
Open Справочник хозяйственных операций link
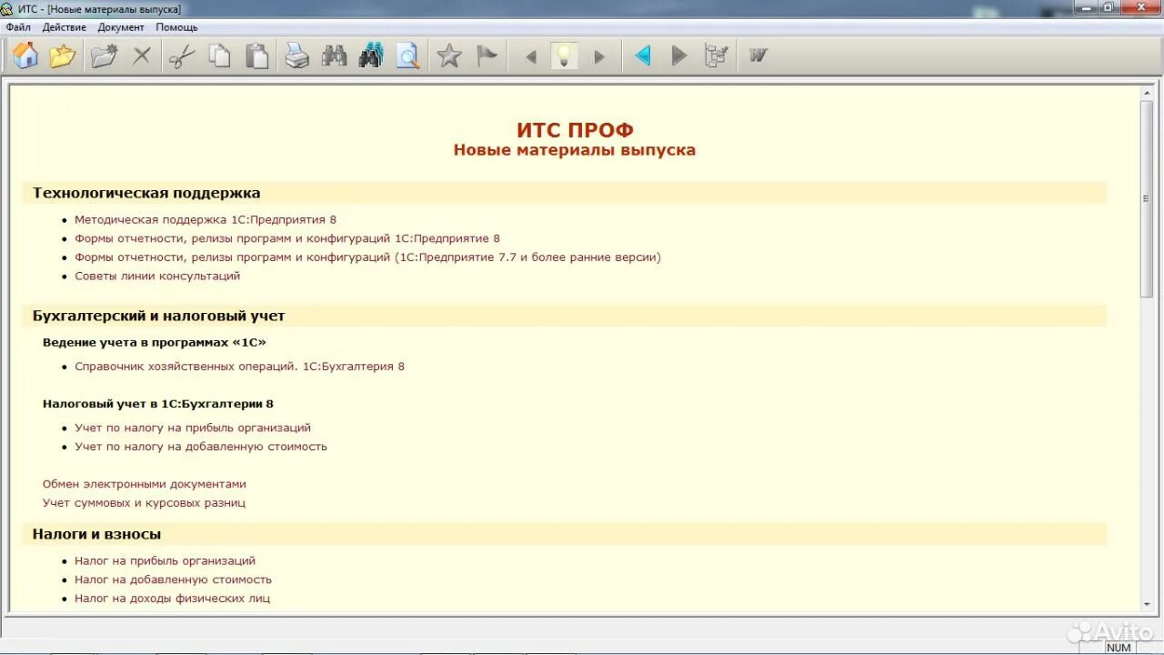pos(239,367)
